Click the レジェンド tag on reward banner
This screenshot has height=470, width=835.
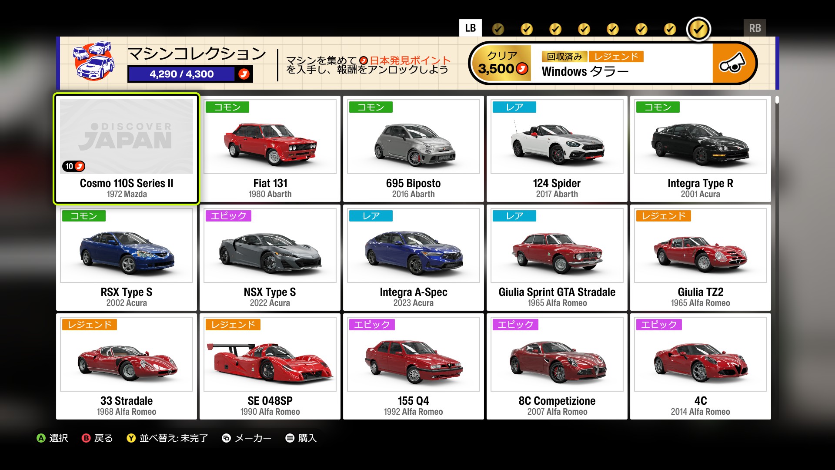616,57
